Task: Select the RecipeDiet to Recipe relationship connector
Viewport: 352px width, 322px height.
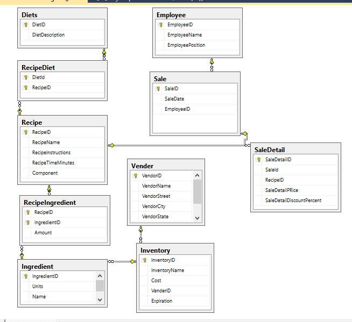Action: pos(20,108)
